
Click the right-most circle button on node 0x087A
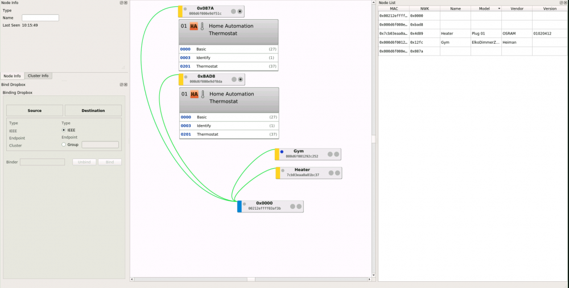click(x=240, y=11)
